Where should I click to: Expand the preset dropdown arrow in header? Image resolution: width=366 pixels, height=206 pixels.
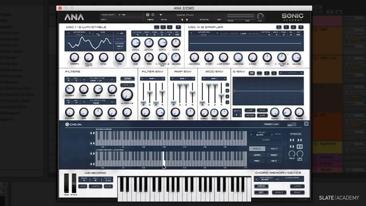coord(161,15)
